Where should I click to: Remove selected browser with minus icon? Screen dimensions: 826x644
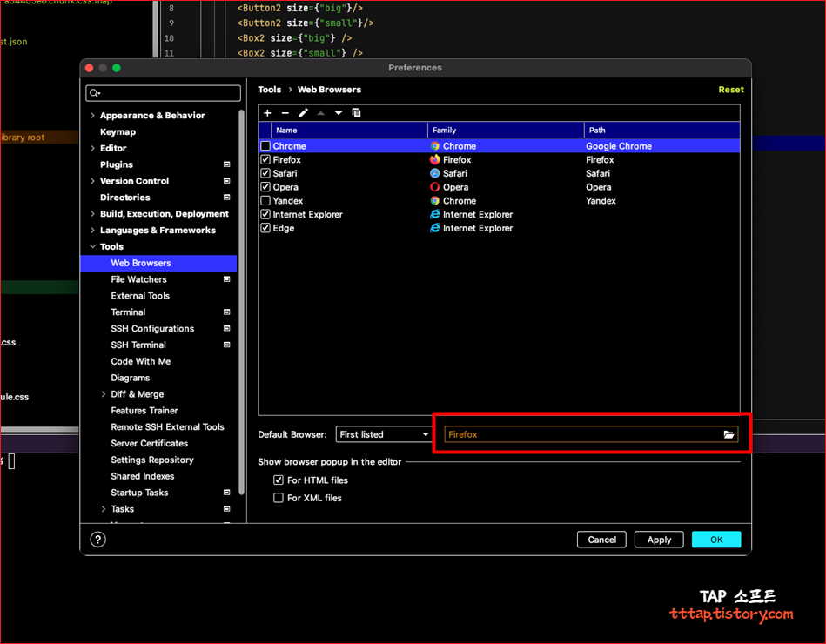pyautogui.click(x=285, y=112)
